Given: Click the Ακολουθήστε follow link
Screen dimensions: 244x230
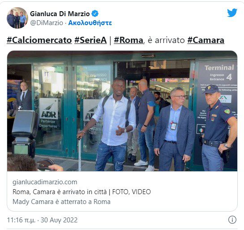Looking at the screenshot, I should pyautogui.click(x=90, y=23).
